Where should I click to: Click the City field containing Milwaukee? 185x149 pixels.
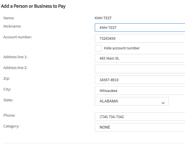coord(140,91)
